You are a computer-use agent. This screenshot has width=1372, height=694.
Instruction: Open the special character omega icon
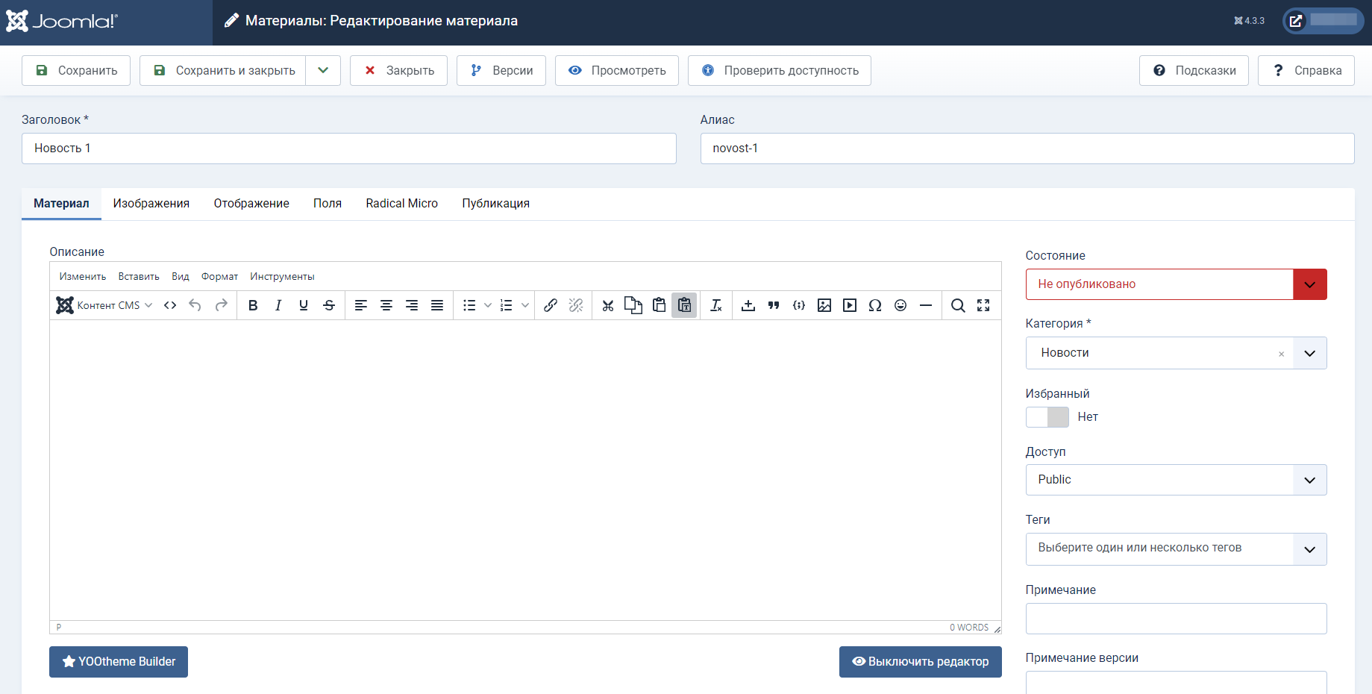(875, 305)
